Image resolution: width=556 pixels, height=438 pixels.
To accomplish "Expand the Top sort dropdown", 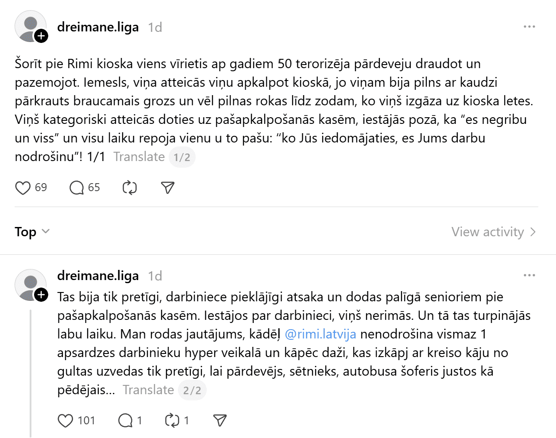I will coord(32,232).
